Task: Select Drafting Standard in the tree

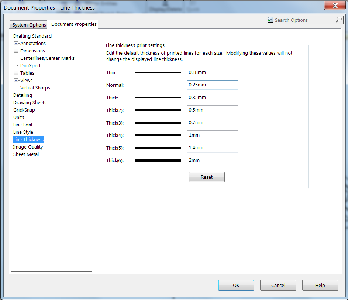Action: pyautogui.click(x=32, y=36)
